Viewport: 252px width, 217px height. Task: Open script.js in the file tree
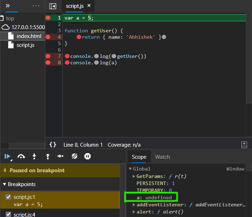25,45
